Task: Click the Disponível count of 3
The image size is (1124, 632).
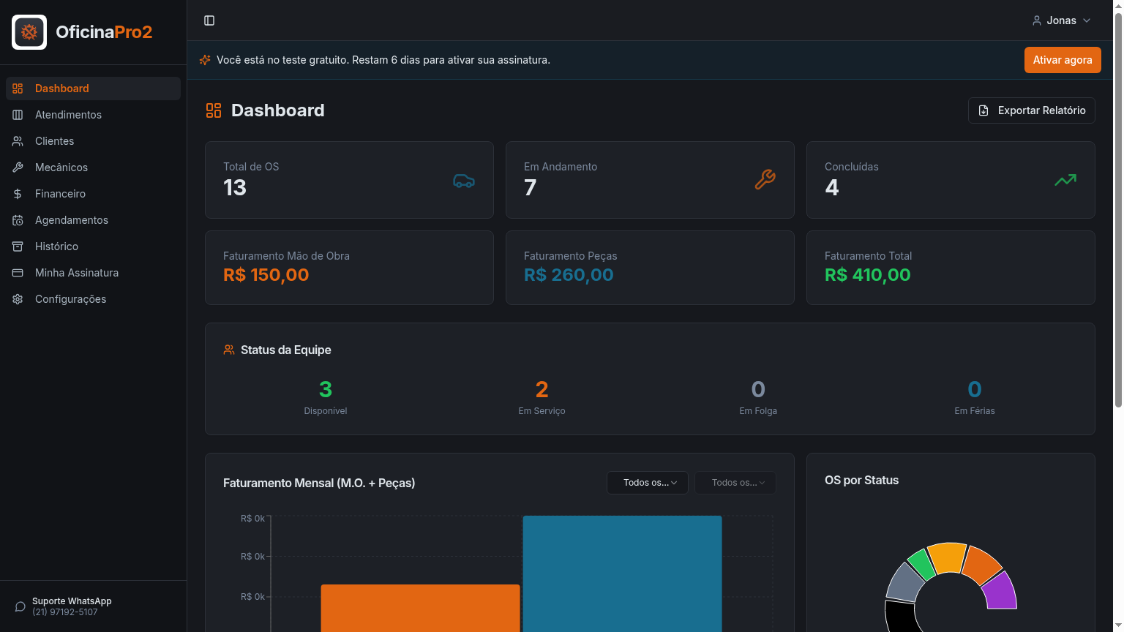Action: (326, 389)
